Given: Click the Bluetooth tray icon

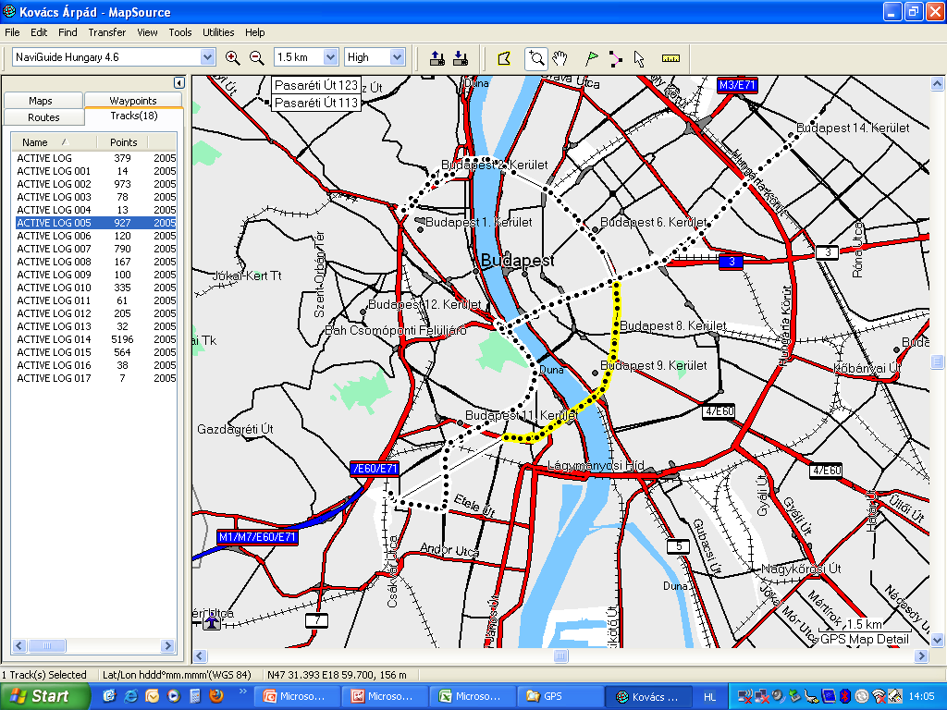Looking at the screenshot, I should (845, 696).
